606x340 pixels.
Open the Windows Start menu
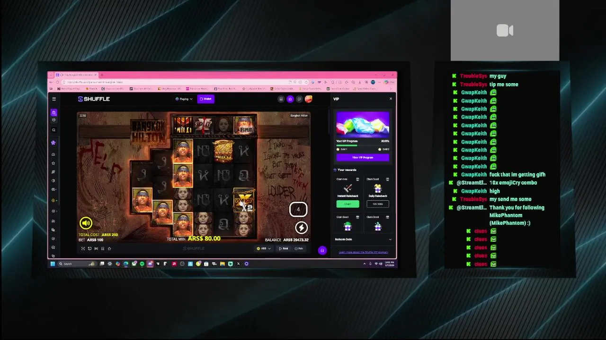click(53, 264)
